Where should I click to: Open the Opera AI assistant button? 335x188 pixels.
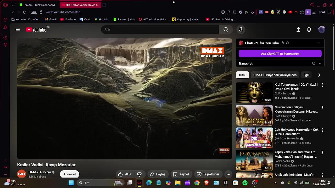click(x=322, y=12)
